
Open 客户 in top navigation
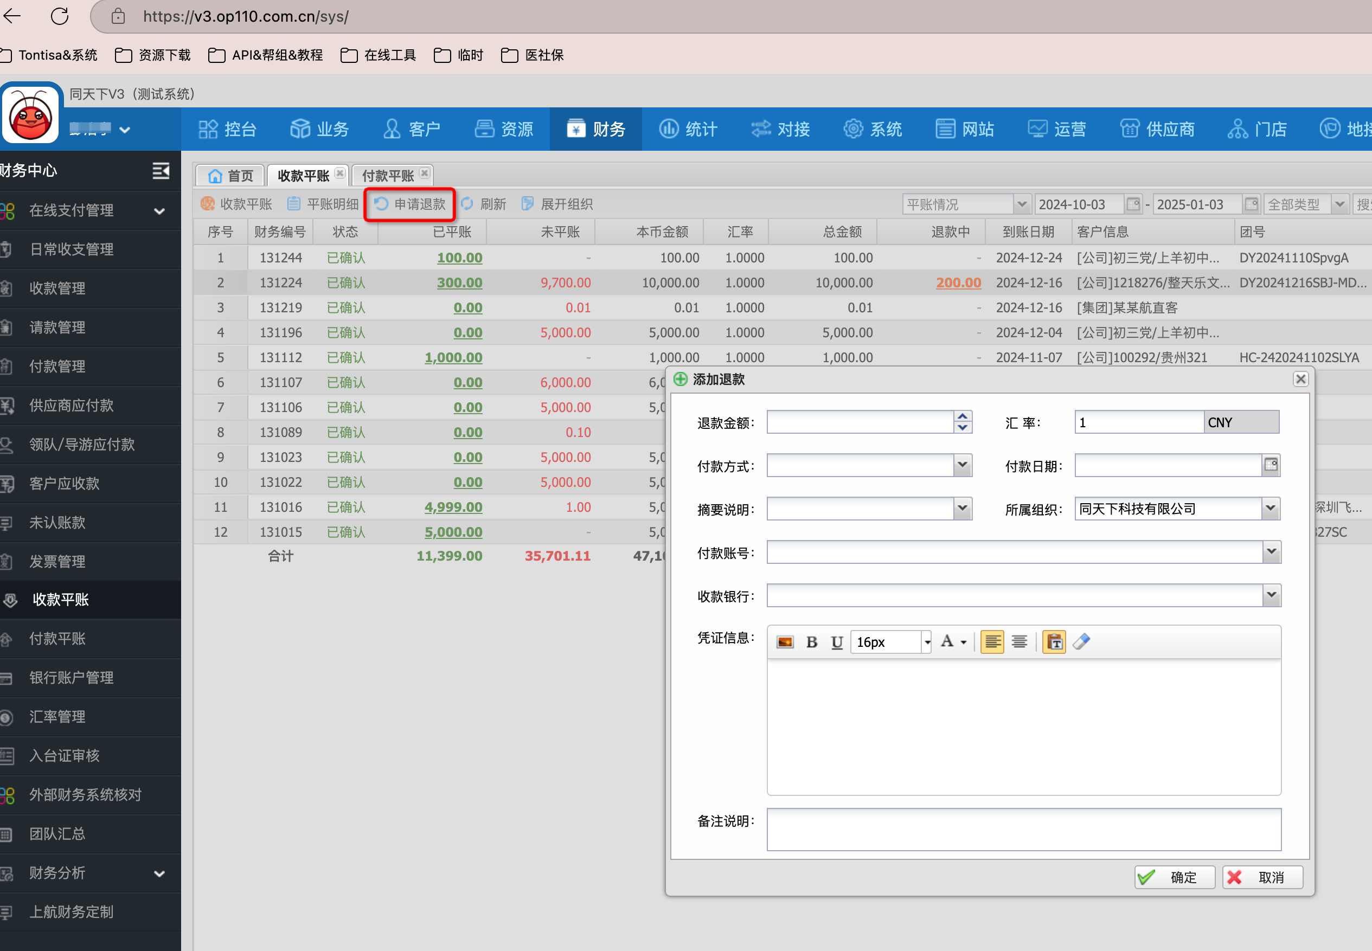(412, 128)
